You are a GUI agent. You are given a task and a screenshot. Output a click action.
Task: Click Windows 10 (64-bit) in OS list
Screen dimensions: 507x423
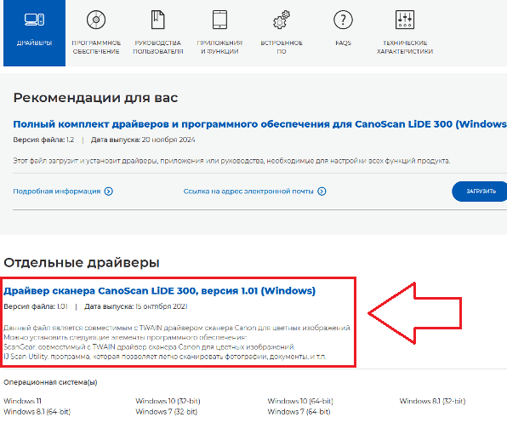(x=300, y=401)
